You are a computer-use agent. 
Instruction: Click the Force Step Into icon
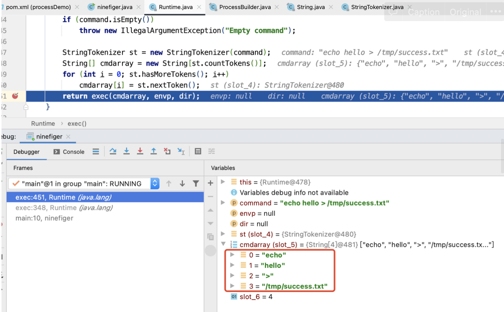(x=140, y=151)
